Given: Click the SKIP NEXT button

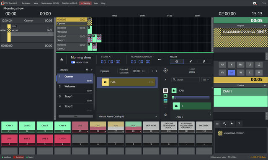Looking at the screenshot, I should point(151,127).
